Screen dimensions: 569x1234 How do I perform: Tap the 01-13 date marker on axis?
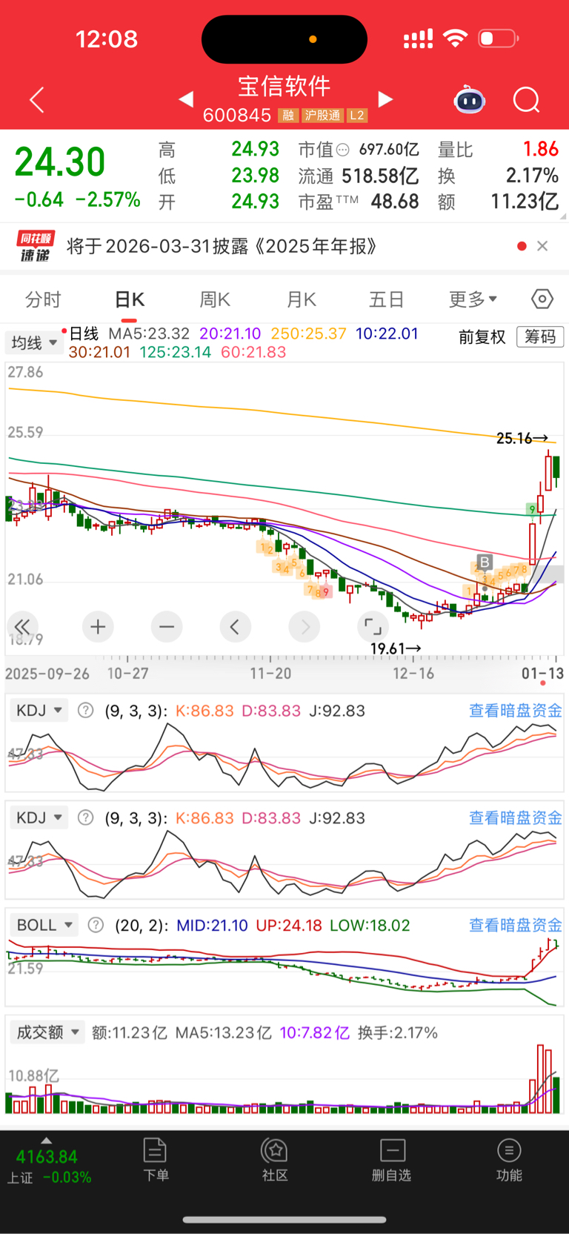pos(542,674)
